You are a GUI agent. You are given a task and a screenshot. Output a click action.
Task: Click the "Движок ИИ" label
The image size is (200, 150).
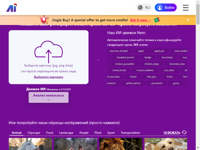coord(36,89)
